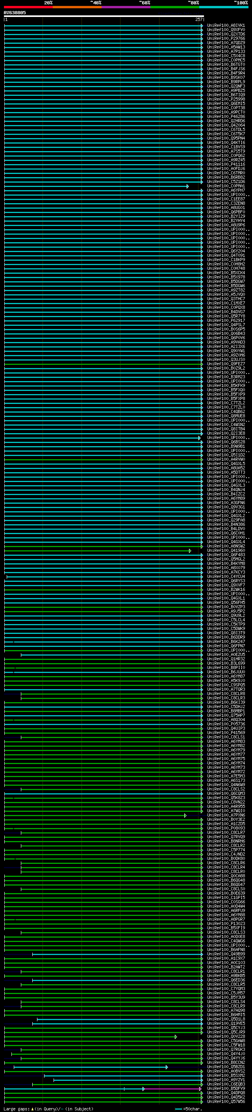Click the cyan =50char. scale legend
The image size is (252, 1112).
click(189, 1108)
